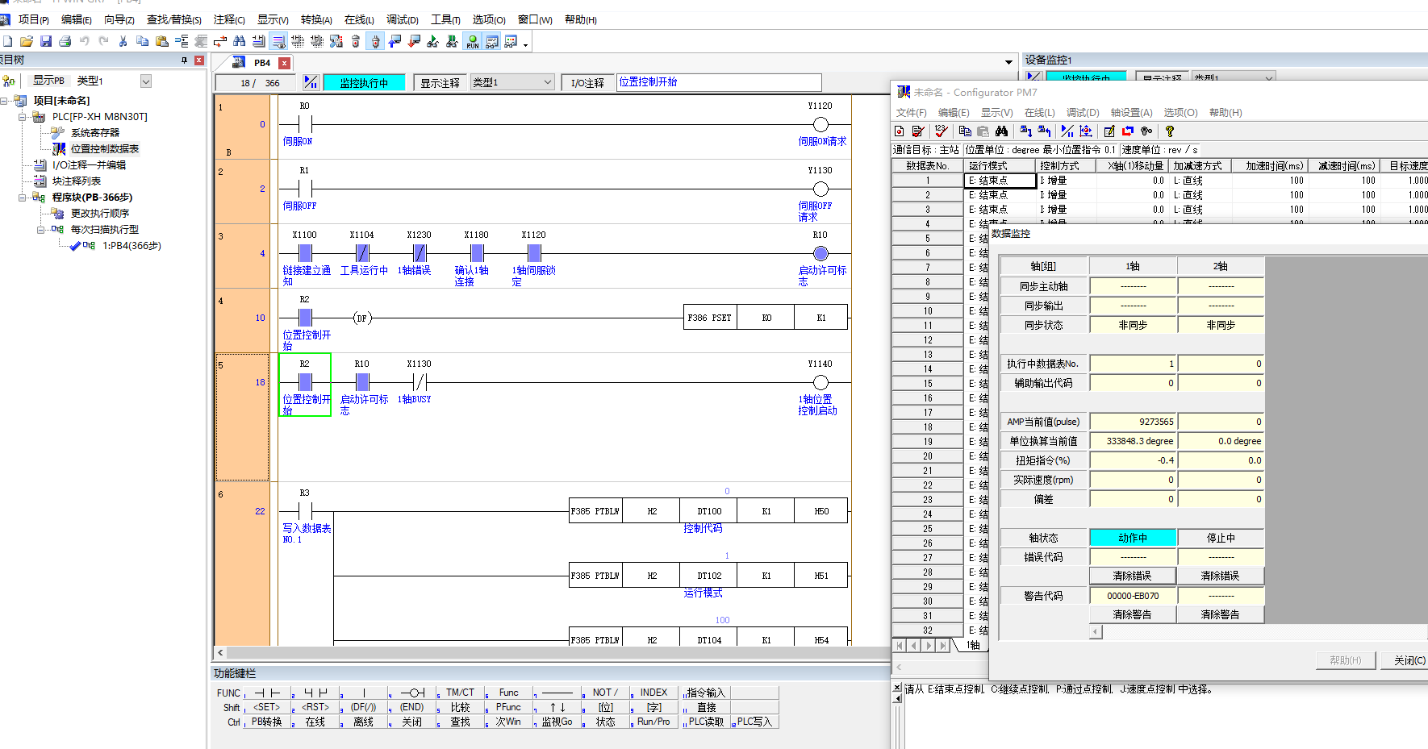Open the 轴设置(A) menu in Configurator
1428x749 pixels.
(x=1131, y=113)
